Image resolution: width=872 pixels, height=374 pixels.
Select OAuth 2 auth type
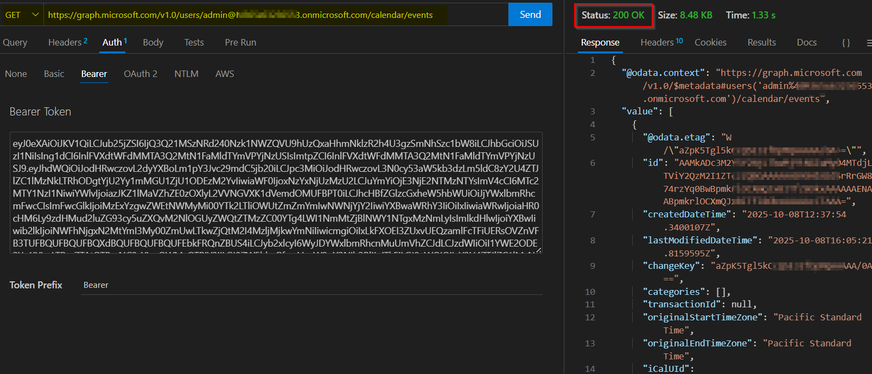tap(141, 74)
